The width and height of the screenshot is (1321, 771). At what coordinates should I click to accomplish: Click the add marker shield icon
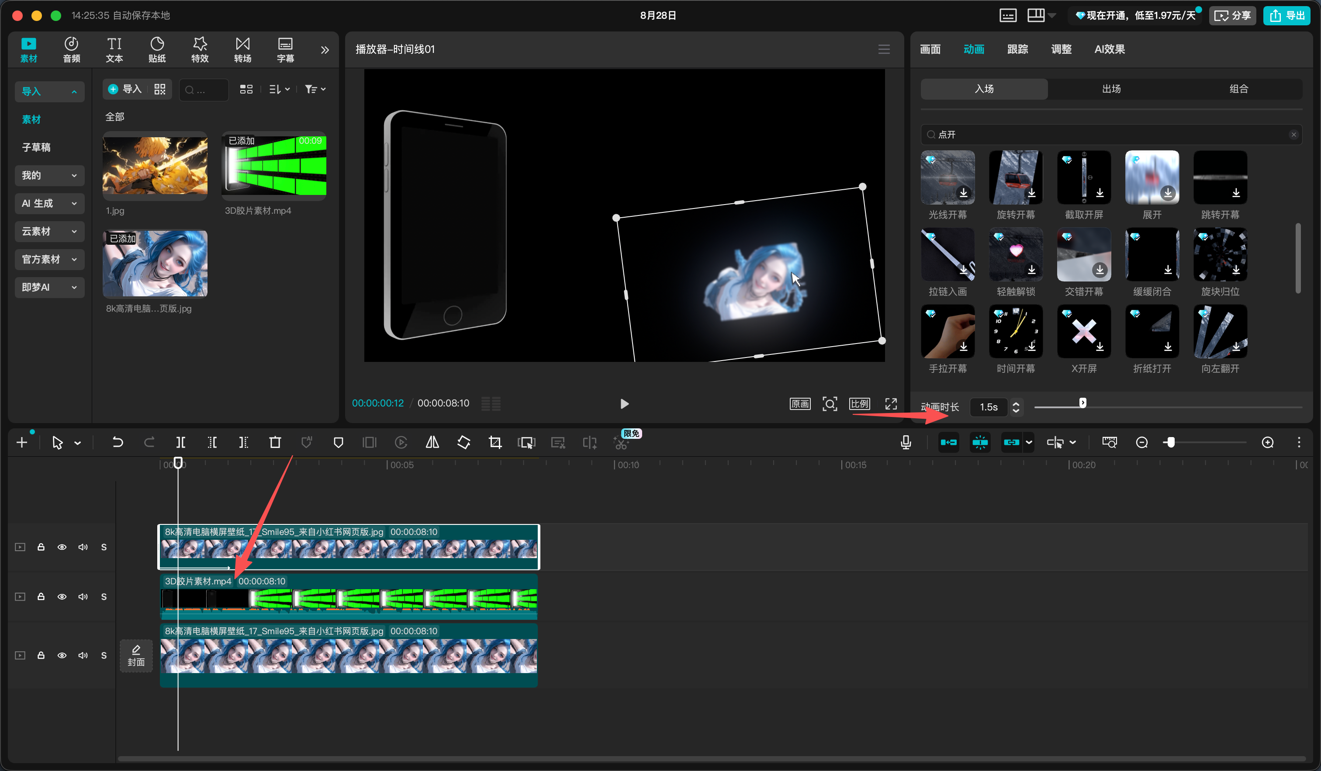(x=338, y=443)
